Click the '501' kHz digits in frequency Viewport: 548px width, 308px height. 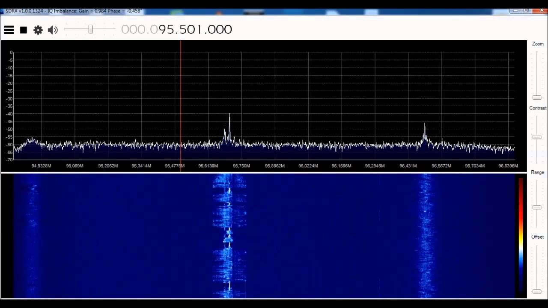191,30
